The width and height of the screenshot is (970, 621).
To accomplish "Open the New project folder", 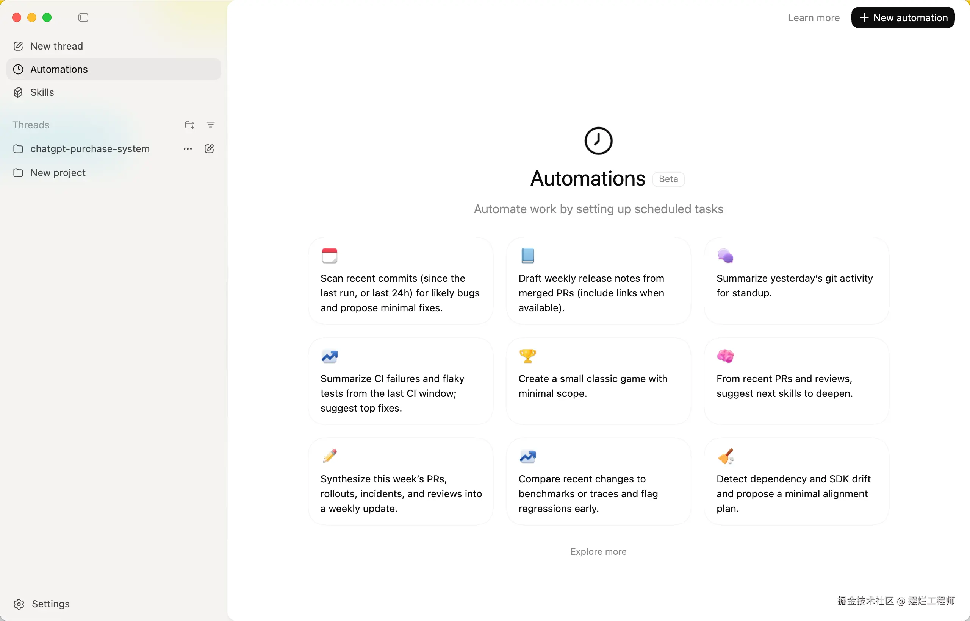I will pyautogui.click(x=58, y=173).
